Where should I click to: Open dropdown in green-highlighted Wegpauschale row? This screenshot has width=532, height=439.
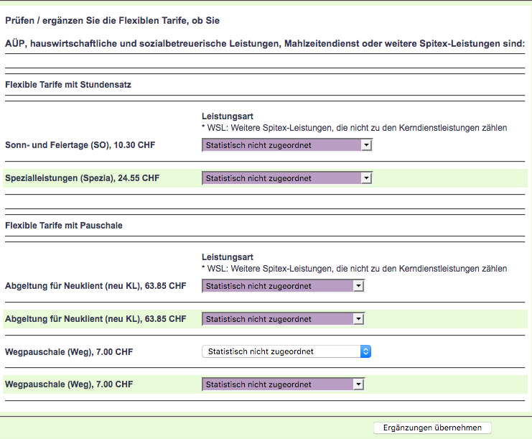[x=283, y=384]
